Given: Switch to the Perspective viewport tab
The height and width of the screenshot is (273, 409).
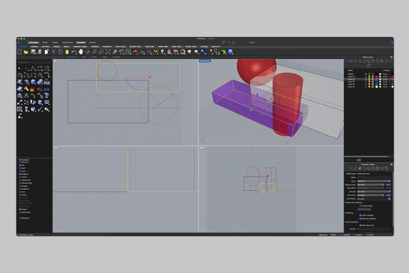Looking at the screenshot, I should coord(71,57).
